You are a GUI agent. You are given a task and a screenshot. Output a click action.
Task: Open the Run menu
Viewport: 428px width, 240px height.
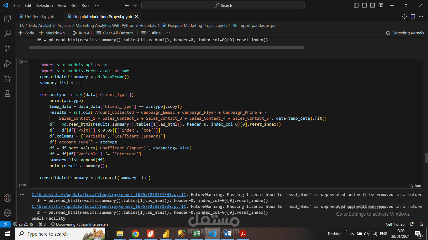click(85, 5)
